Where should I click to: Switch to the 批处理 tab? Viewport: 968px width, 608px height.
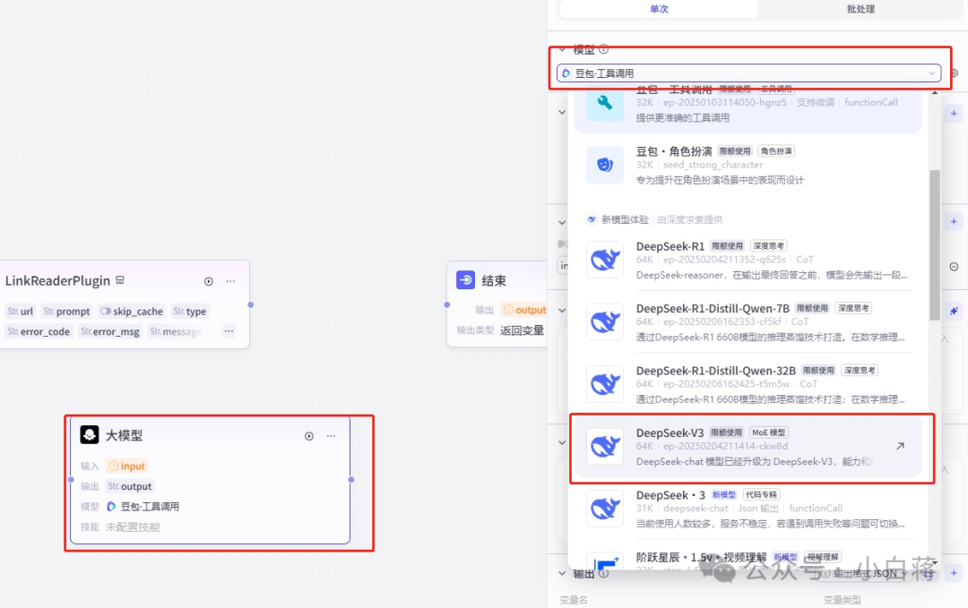860,9
